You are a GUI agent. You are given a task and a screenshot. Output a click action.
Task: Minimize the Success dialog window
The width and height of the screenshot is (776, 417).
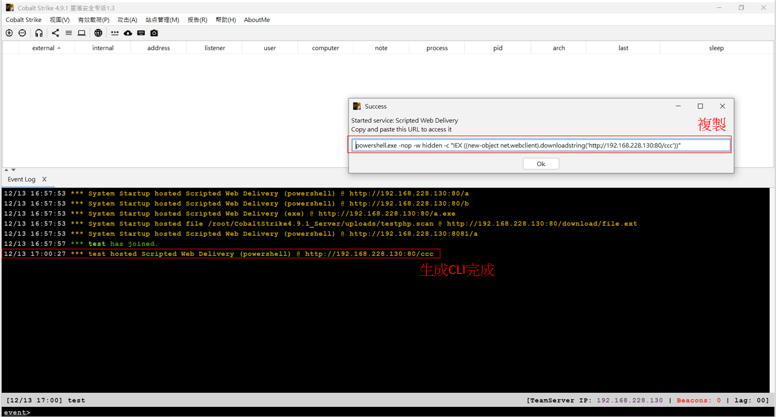[x=678, y=106]
